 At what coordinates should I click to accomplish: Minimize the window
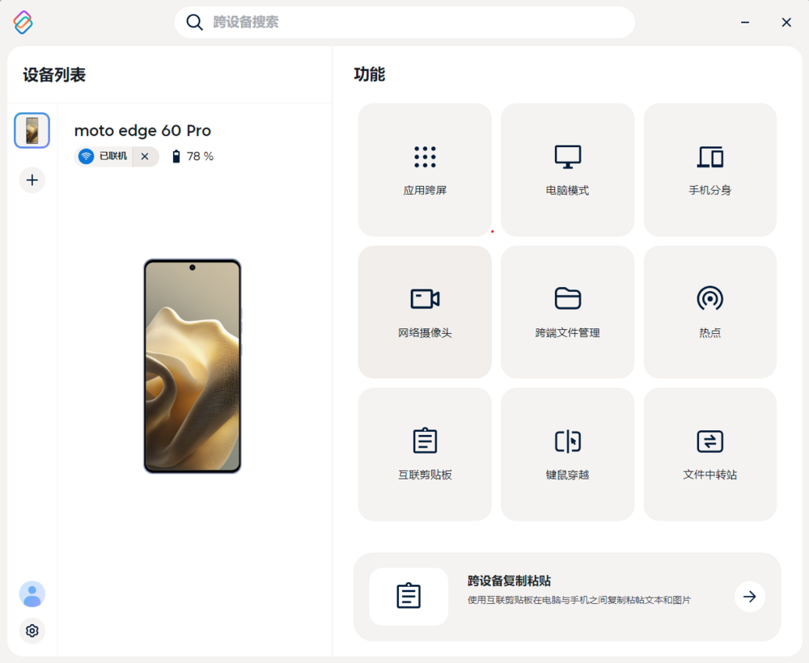point(745,22)
